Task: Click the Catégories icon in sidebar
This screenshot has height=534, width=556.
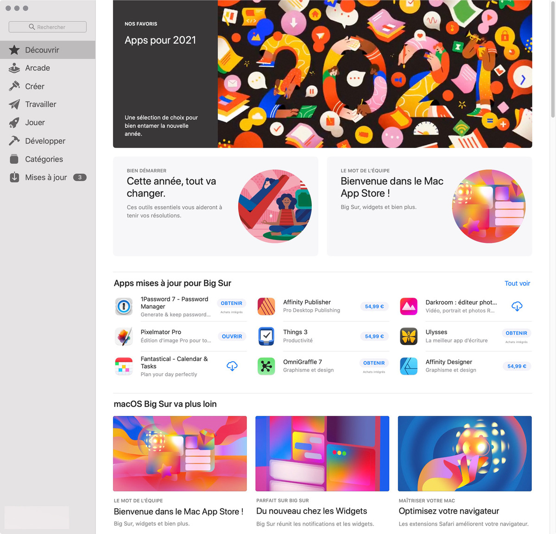Action: point(14,159)
